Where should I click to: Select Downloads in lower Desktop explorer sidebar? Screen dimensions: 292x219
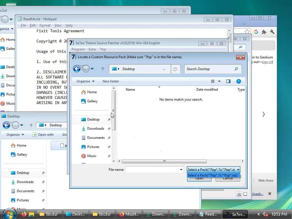[22, 182]
